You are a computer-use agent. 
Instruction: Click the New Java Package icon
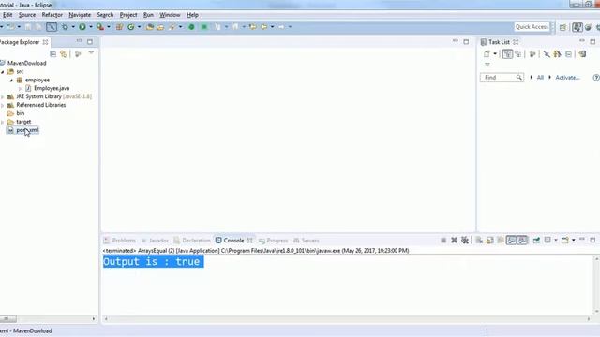(x=120, y=27)
